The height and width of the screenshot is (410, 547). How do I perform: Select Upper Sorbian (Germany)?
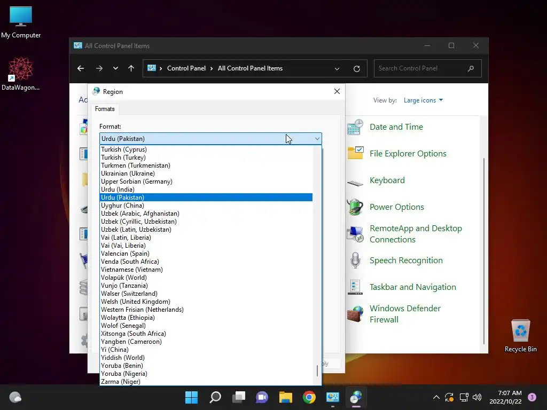(x=206, y=182)
